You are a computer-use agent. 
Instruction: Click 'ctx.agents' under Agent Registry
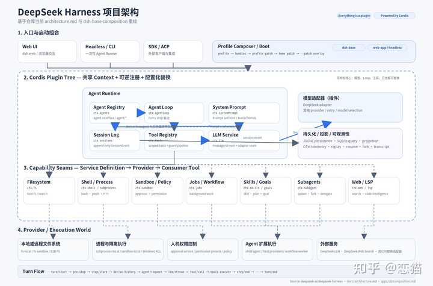[101, 113]
